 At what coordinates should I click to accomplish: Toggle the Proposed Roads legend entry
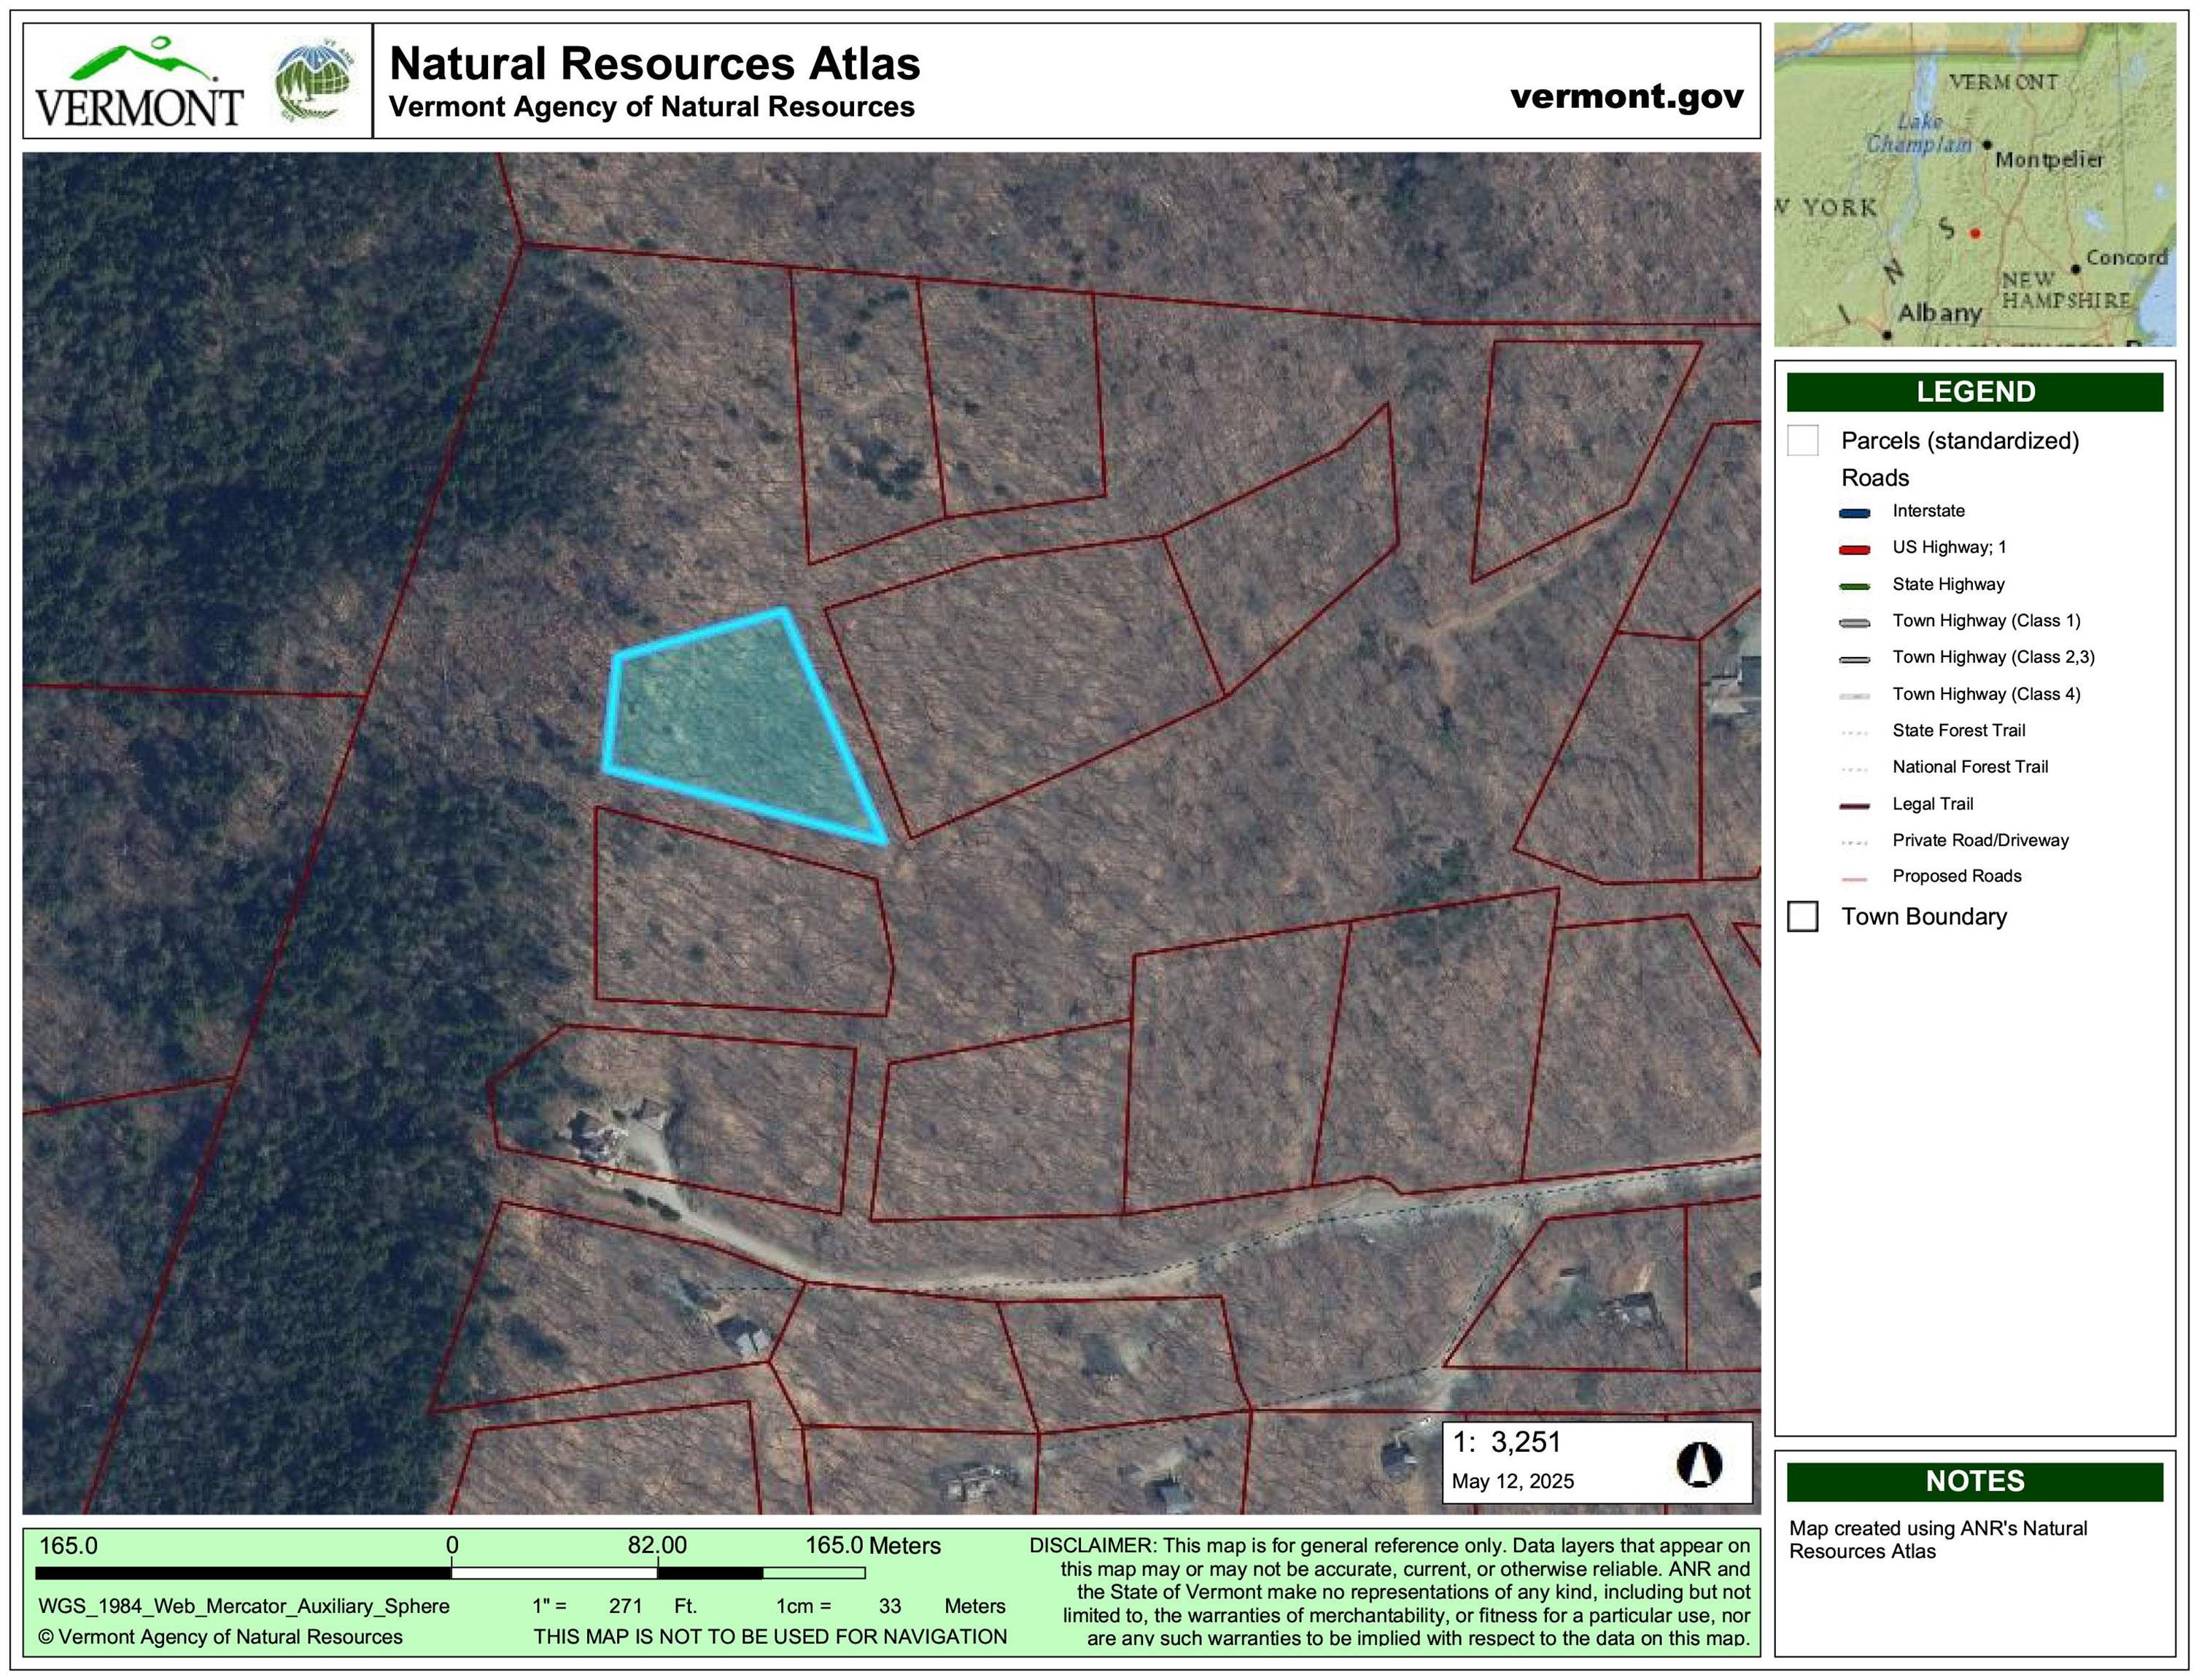pos(1856,876)
